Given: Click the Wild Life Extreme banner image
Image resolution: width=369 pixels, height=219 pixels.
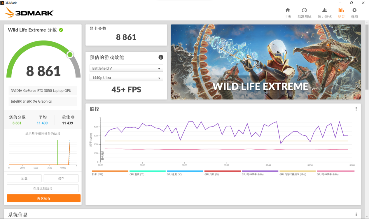Looking at the screenshot, I should (x=266, y=62).
